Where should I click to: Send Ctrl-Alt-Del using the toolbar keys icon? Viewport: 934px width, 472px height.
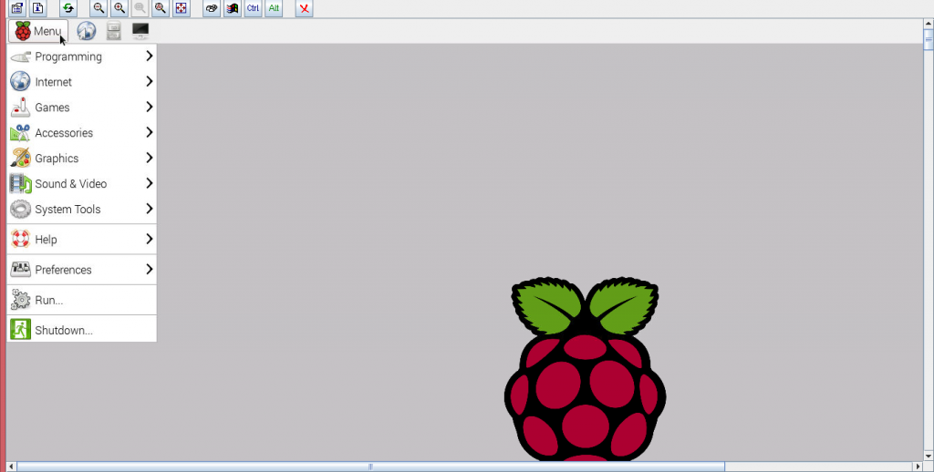(212, 8)
